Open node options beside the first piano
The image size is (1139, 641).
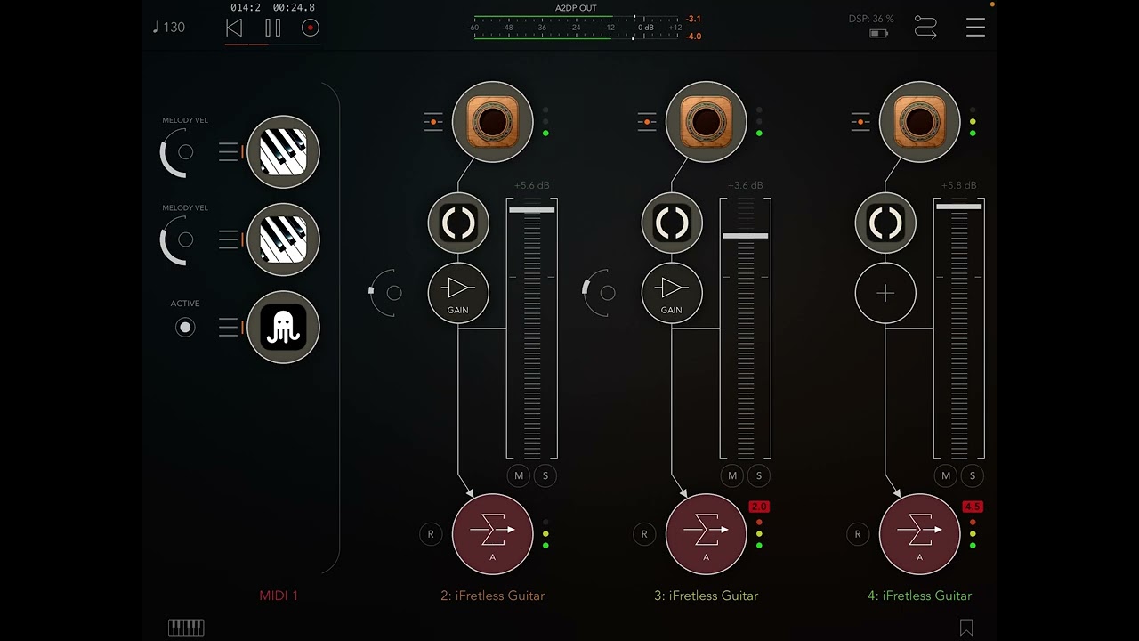(230, 152)
